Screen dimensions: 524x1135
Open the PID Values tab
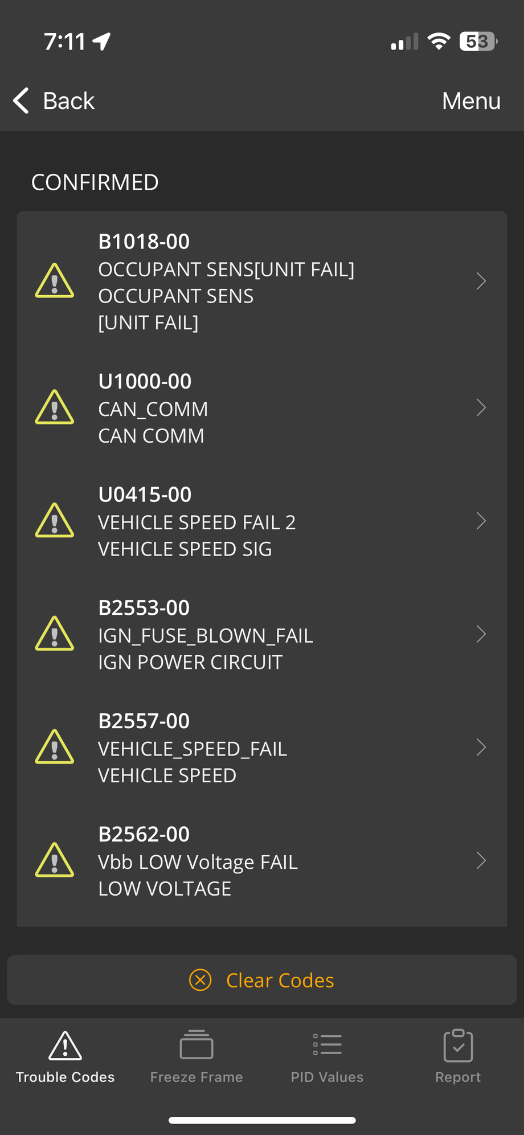(327, 1056)
